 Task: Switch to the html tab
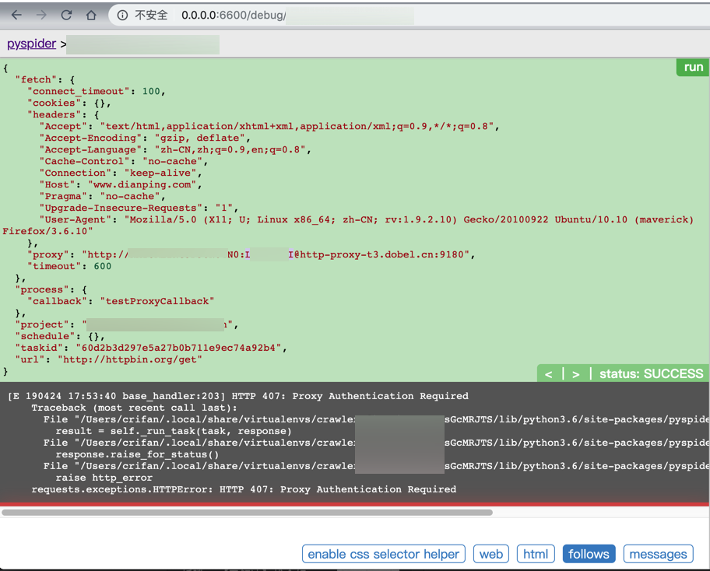coord(536,554)
